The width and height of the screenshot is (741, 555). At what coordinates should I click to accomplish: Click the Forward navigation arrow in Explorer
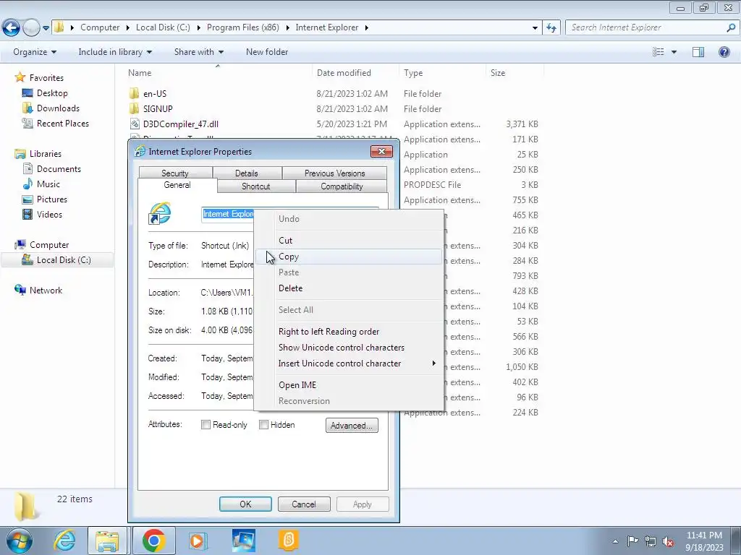31,28
